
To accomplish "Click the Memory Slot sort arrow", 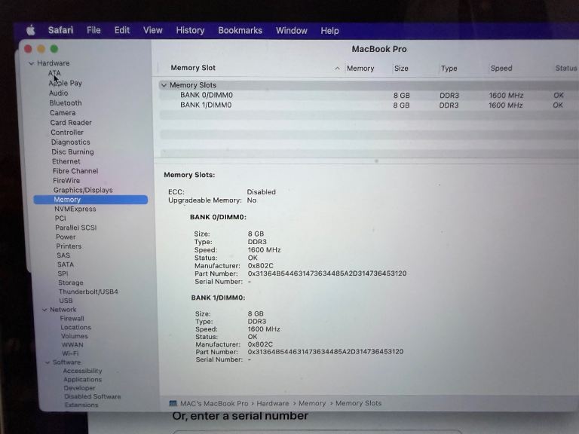I will pyautogui.click(x=337, y=69).
